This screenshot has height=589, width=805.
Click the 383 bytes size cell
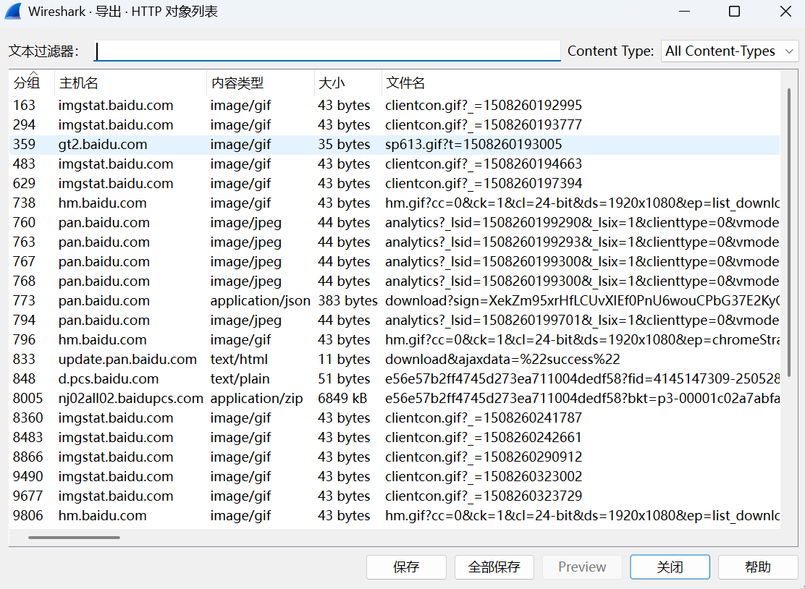(x=347, y=301)
